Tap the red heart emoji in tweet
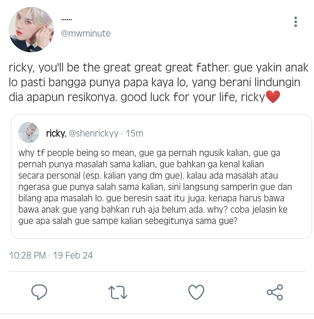This screenshot has height=319, width=314. click(x=273, y=97)
